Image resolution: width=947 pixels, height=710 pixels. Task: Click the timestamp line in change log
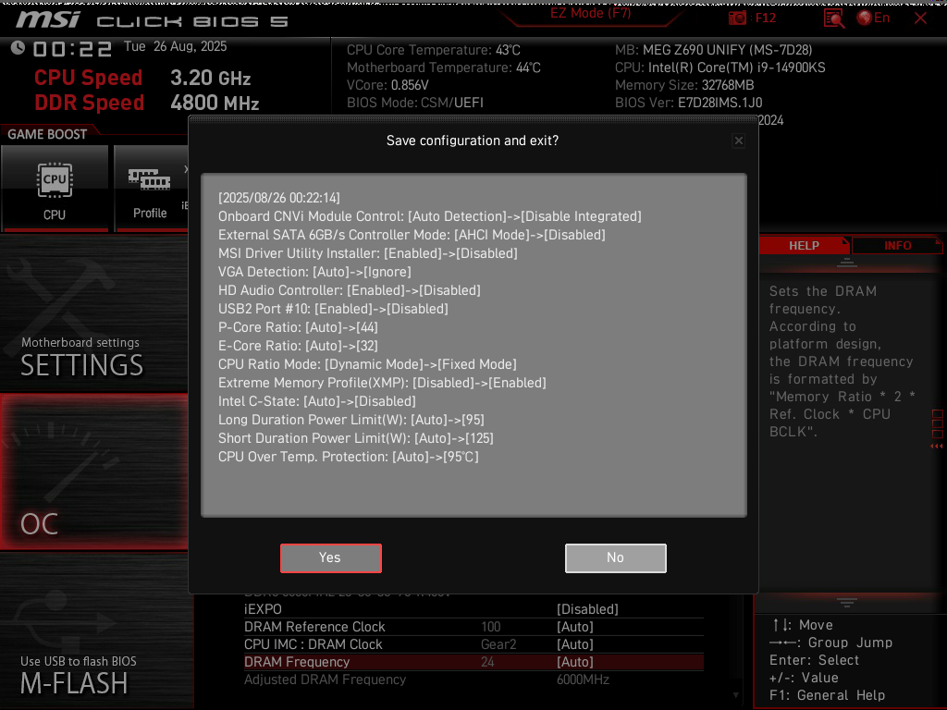tap(278, 198)
